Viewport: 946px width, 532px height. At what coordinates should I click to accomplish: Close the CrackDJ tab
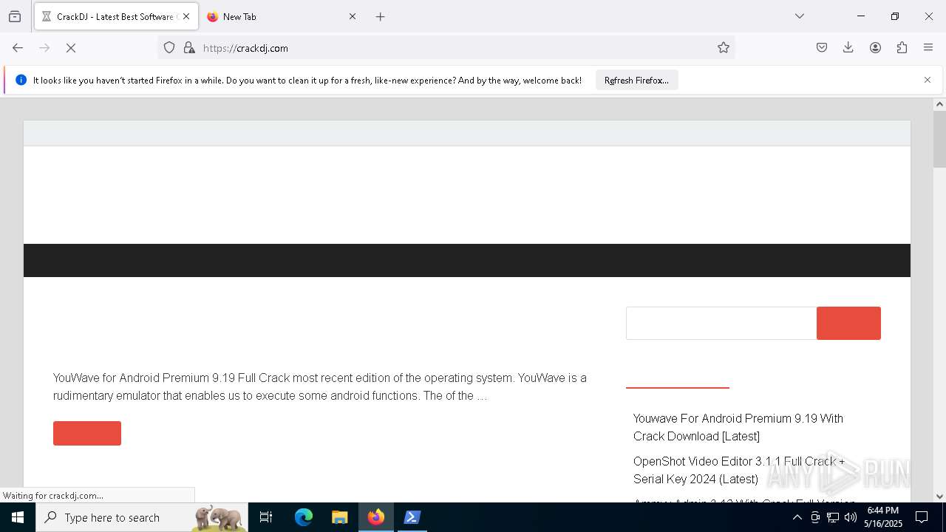click(x=186, y=16)
